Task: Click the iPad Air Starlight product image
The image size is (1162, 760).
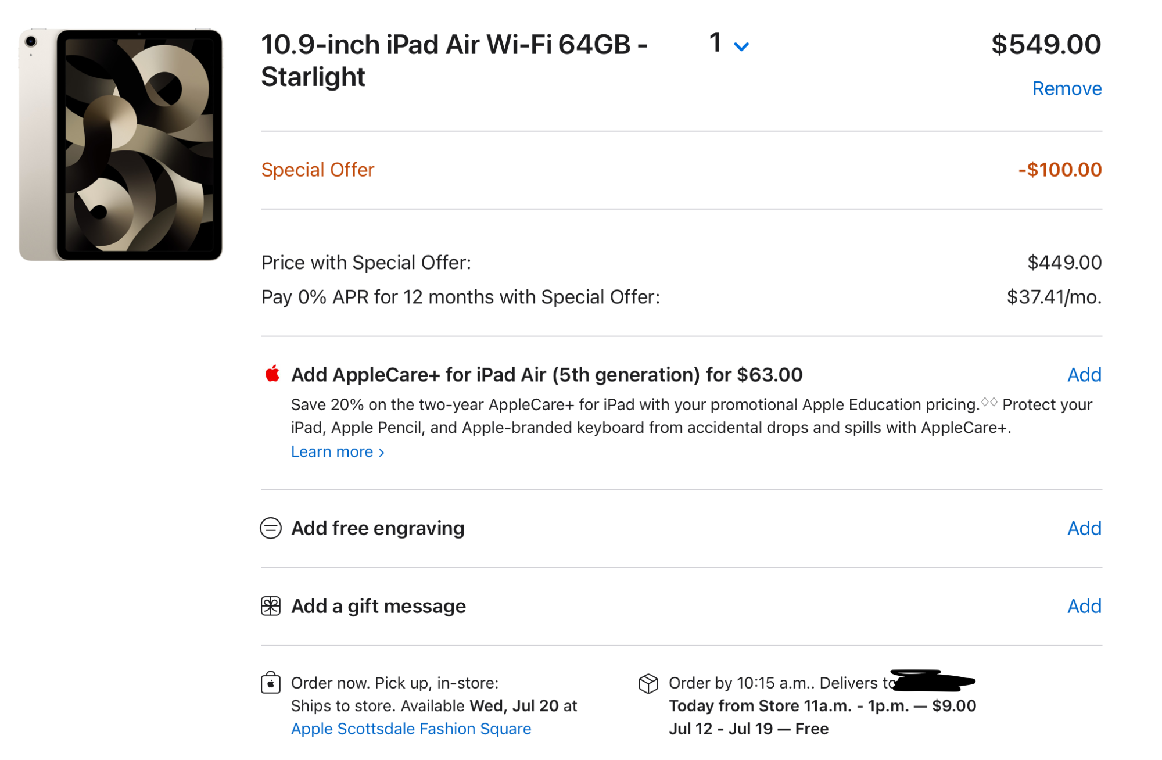Action: [x=121, y=145]
